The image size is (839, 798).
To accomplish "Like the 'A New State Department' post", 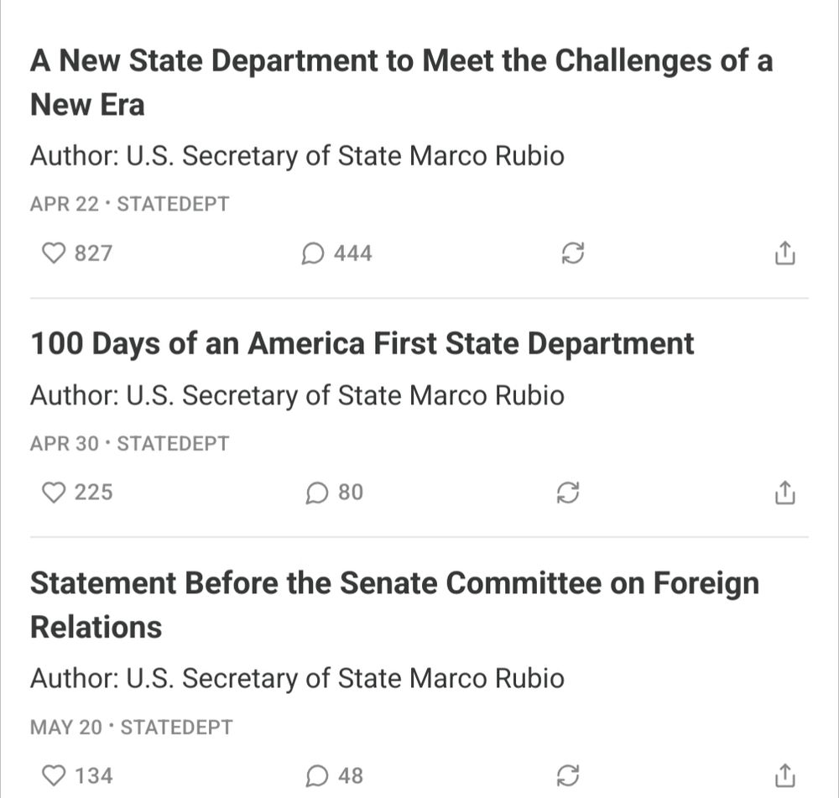I will click(77, 253).
